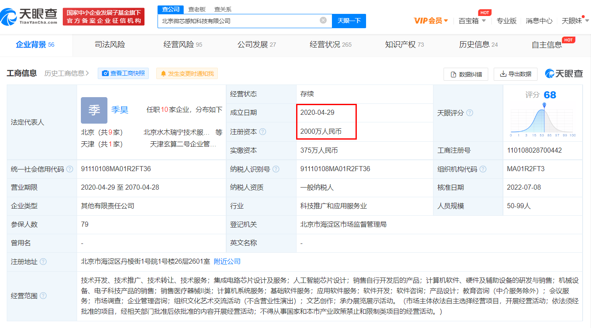Open the 知识产权 tab
Image resolution: width=591 pixels, height=328 pixels.
(x=404, y=45)
